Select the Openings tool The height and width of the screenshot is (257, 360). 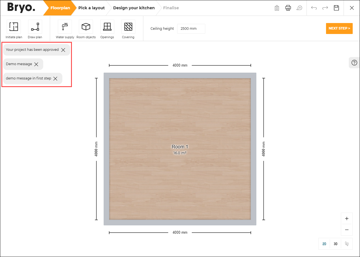107,27
